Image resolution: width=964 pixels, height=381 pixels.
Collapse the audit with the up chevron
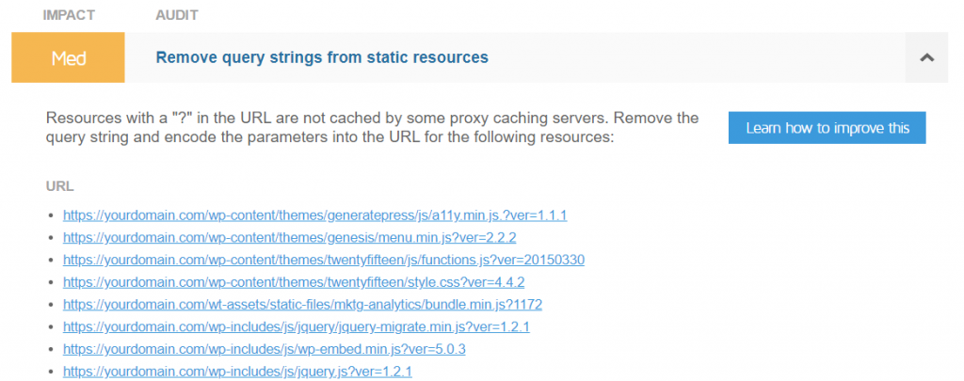tap(926, 57)
